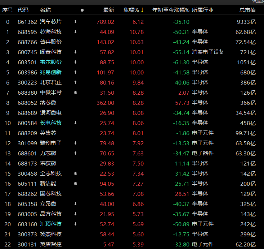The width and height of the screenshot is (264, 249).
Task: Select stock name 全志科技
Action: tap(51, 173)
